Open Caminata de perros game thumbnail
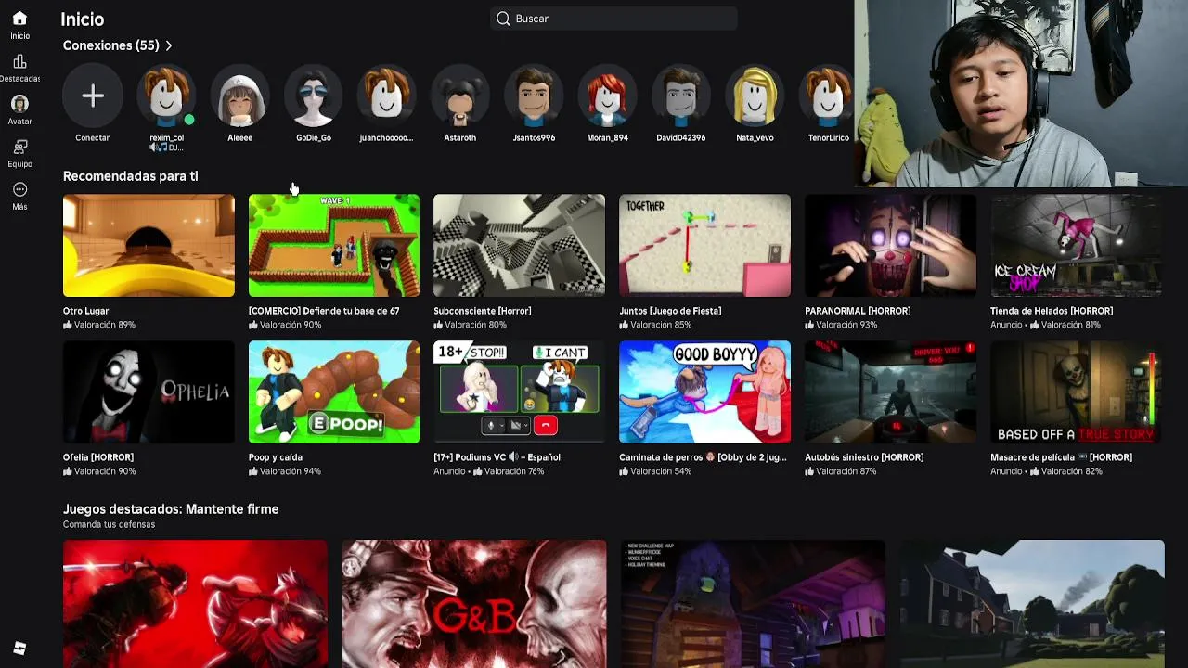The width and height of the screenshot is (1188, 668). tap(704, 392)
